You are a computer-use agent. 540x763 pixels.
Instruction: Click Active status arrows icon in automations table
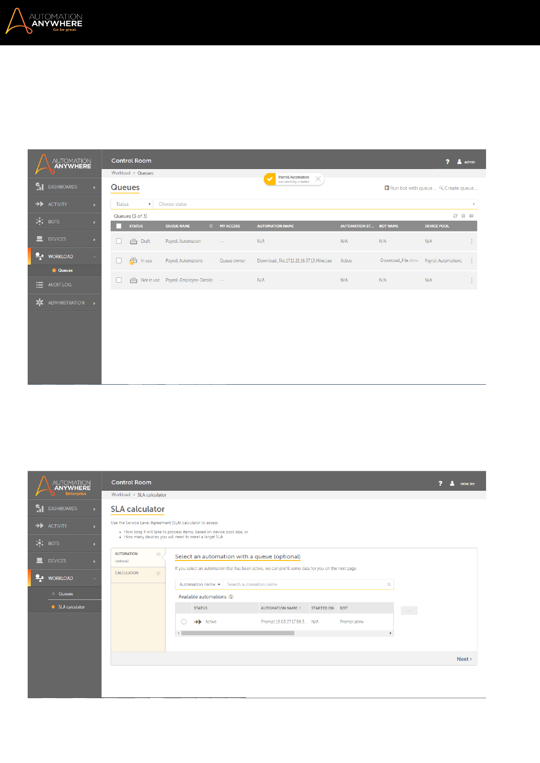pyautogui.click(x=198, y=622)
